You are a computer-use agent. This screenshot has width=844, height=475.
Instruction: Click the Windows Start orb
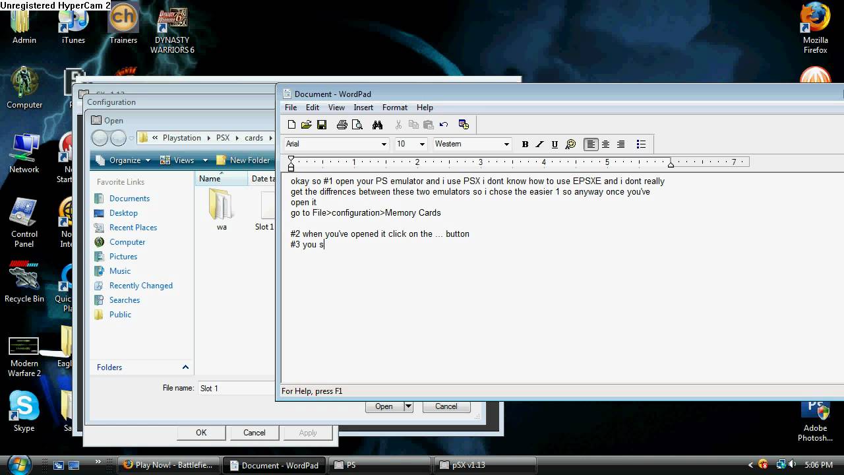click(x=18, y=464)
